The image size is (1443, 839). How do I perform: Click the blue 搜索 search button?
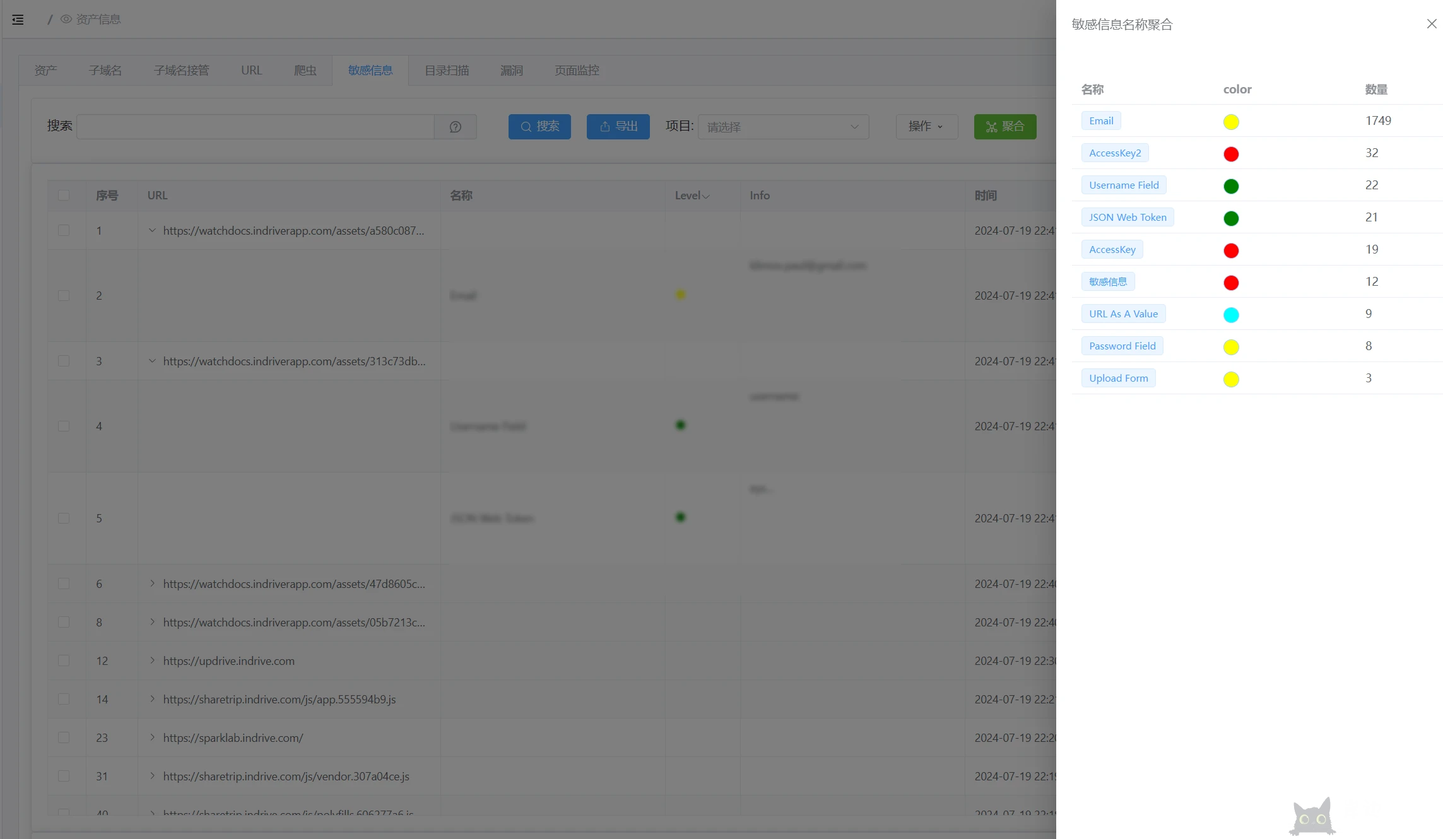coord(539,127)
